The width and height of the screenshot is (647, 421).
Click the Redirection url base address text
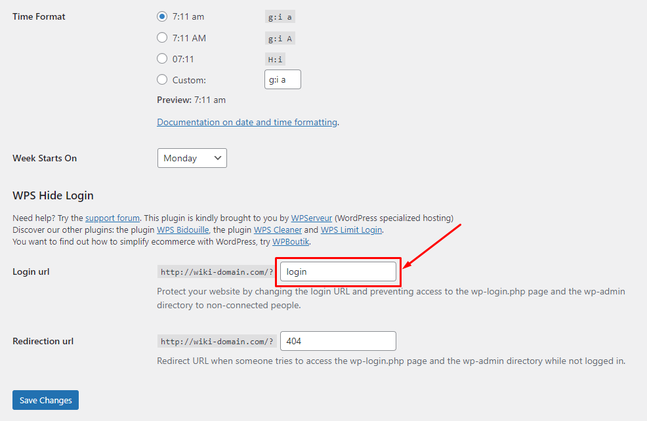tap(217, 342)
